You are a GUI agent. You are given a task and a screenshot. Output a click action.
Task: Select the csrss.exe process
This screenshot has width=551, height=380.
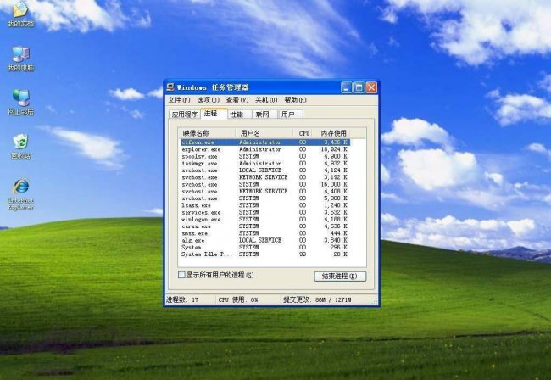(265, 226)
